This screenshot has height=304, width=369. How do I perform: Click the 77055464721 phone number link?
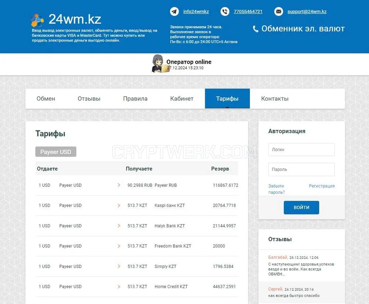tap(248, 11)
